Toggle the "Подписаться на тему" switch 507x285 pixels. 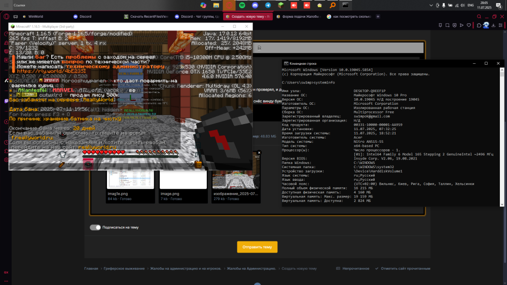point(95,227)
